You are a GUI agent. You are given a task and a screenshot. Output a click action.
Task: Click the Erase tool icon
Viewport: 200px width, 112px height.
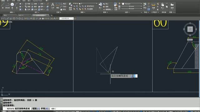click(47, 4)
